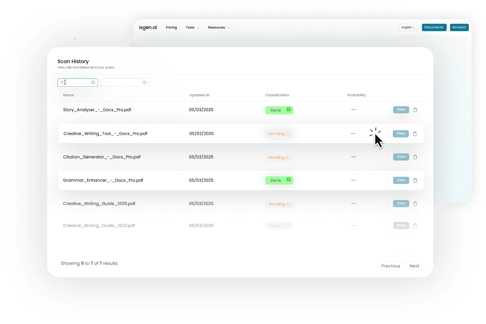Select Pricing in the navigation bar
Screen dimensions: 486x324
(171, 27)
